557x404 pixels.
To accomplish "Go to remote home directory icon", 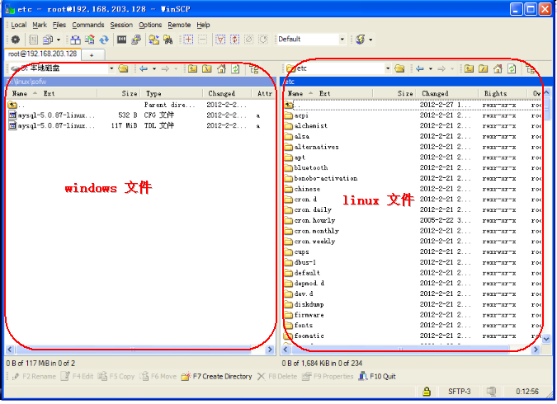I will (x=498, y=68).
